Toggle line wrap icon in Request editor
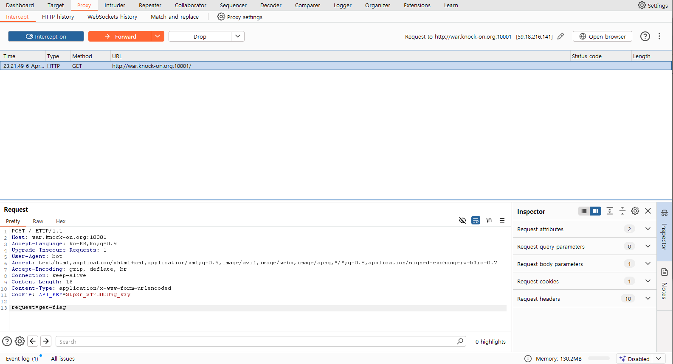 click(x=476, y=220)
